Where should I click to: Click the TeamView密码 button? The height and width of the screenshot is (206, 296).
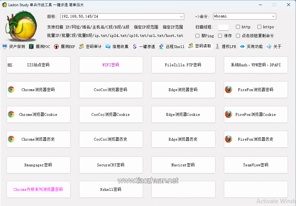point(256,165)
